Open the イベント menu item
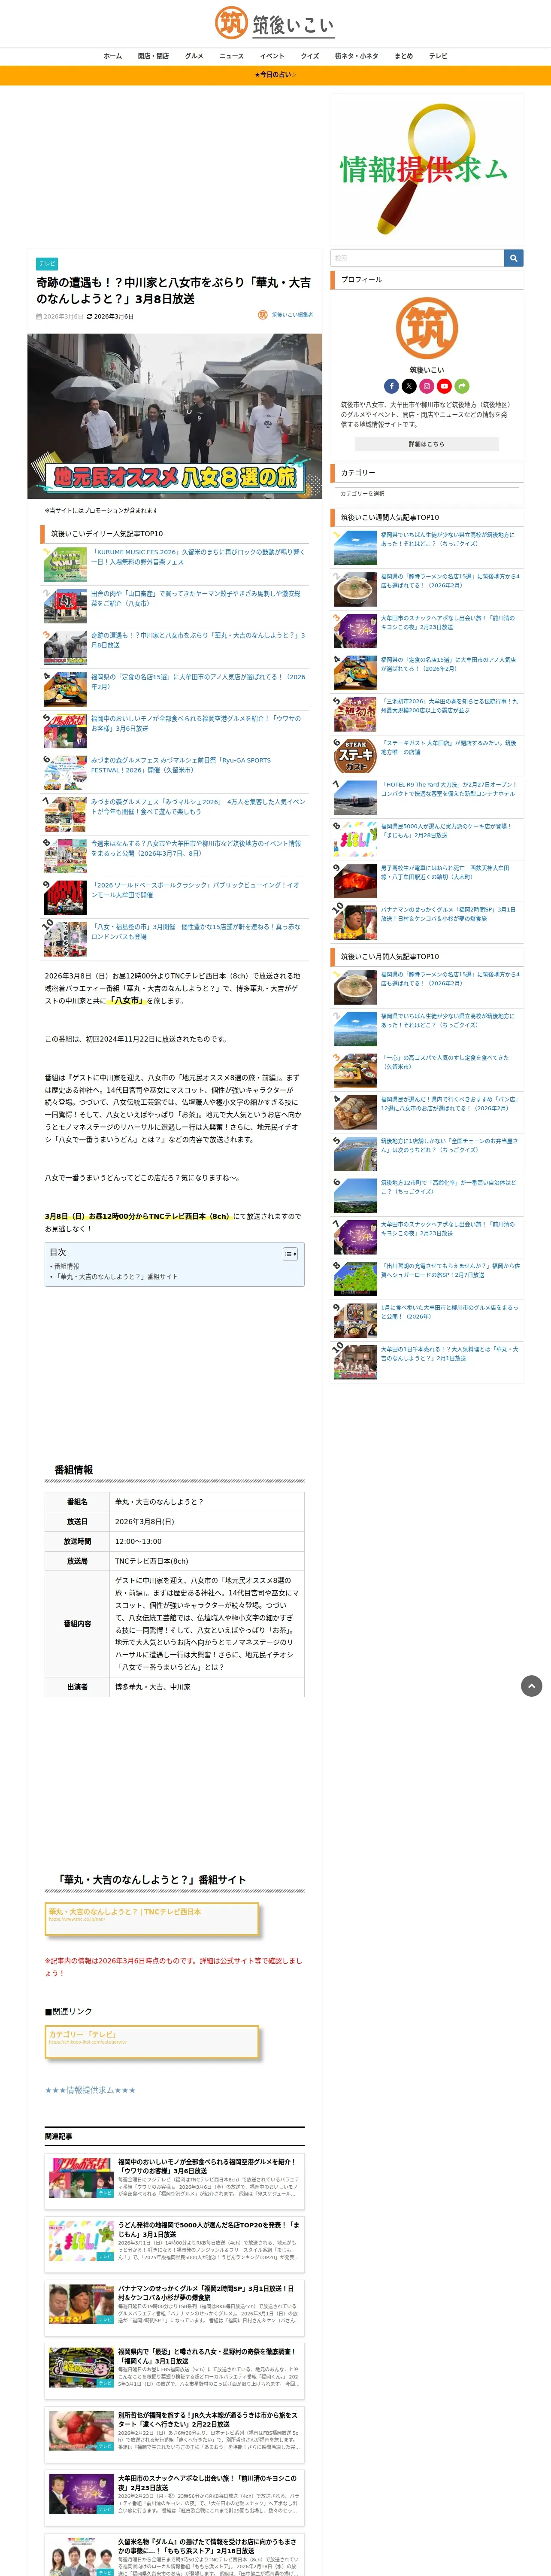The height and width of the screenshot is (2576, 551). click(x=272, y=56)
